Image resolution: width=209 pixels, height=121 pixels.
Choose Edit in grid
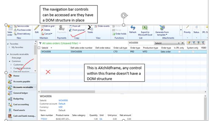[48, 26]
